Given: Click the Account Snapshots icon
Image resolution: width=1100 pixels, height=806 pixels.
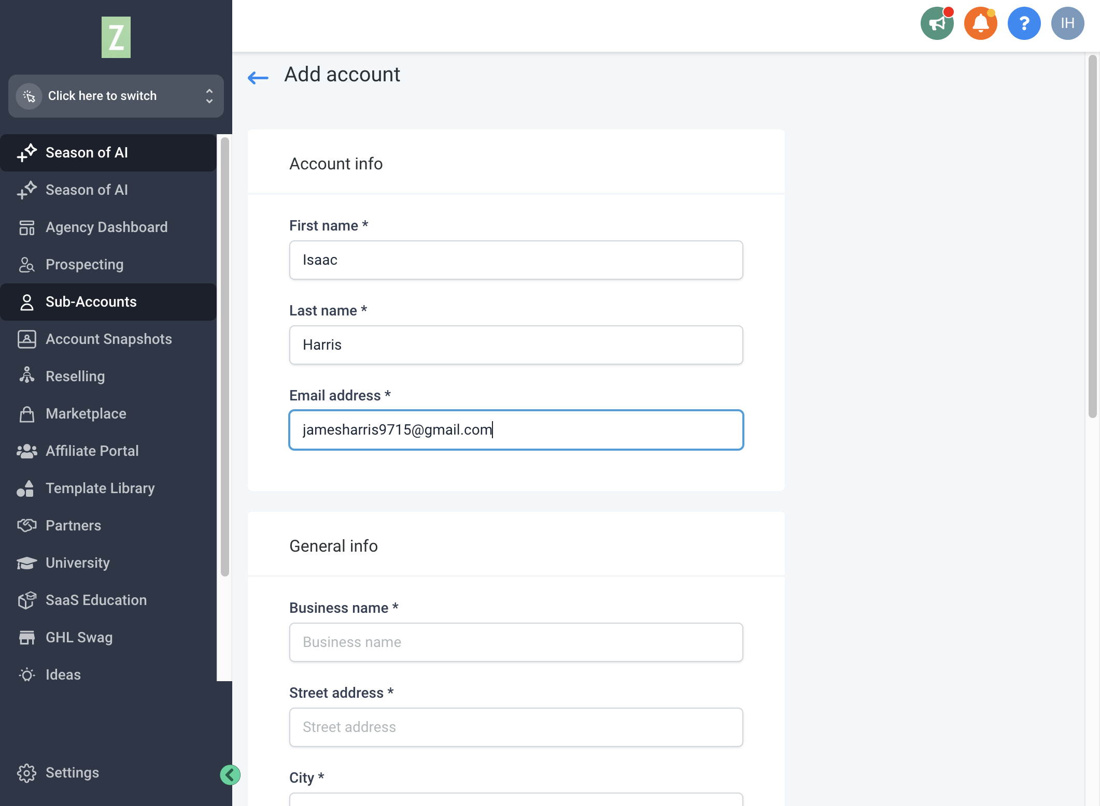Looking at the screenshot, I should (26, 339).
